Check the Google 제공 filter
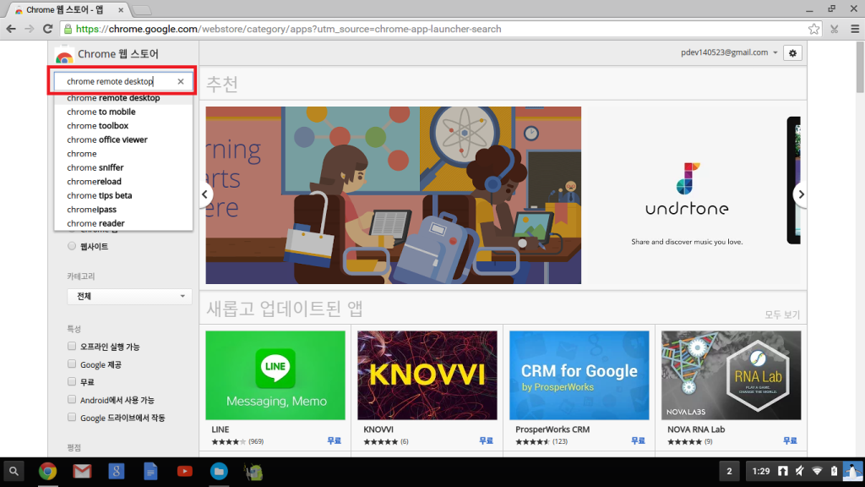Viewport: 865px width, 487px height. tap(72, 364)
